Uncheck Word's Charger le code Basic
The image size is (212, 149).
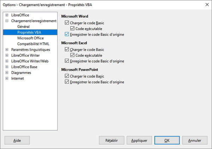pyautogui.click(x=67, y=22)
